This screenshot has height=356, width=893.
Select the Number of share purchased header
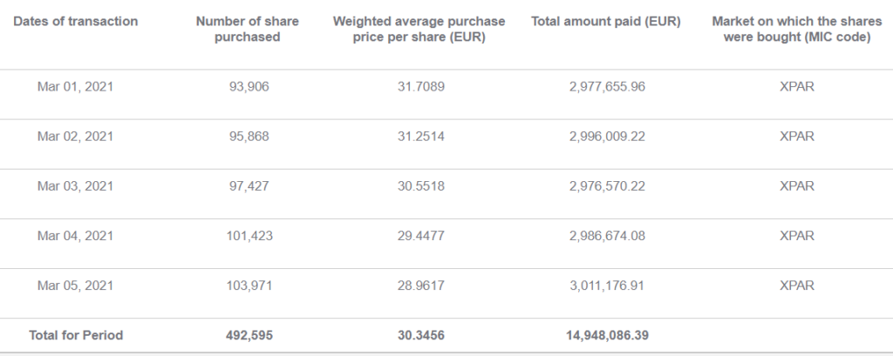coord(247,29)
